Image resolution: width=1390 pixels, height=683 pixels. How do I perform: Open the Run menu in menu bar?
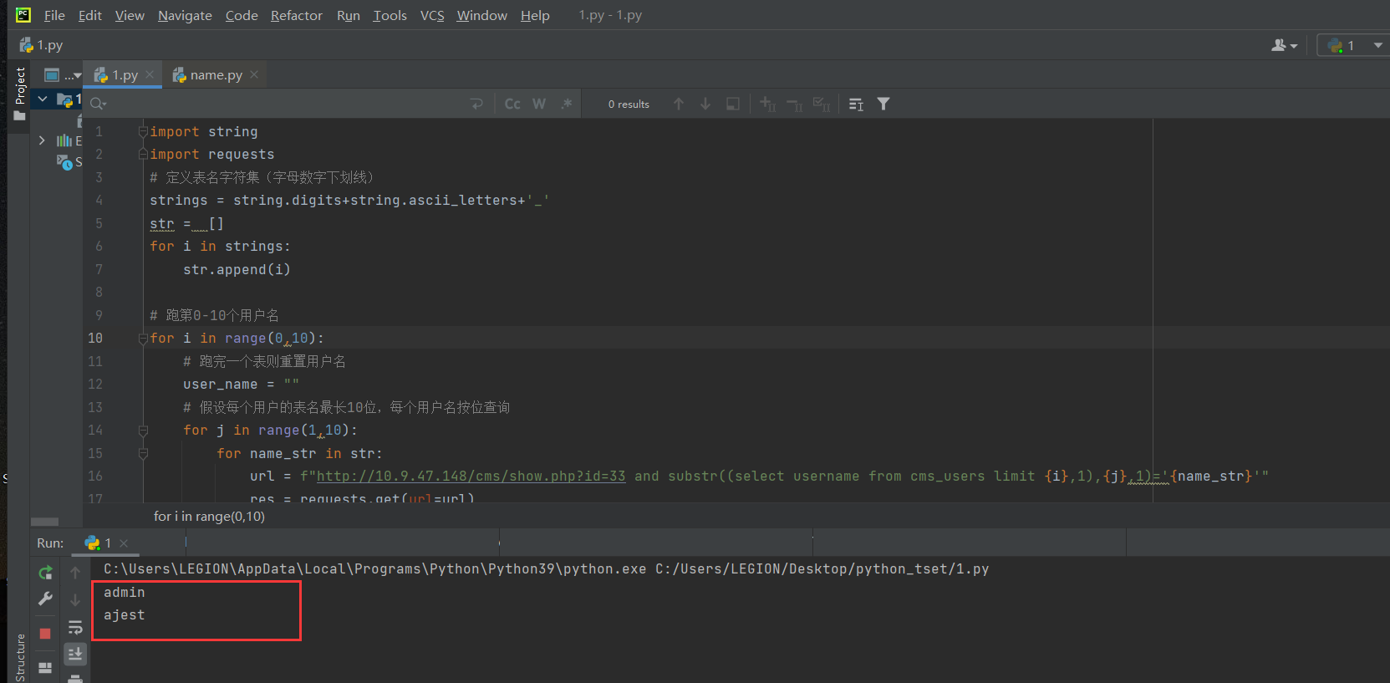click(x=349, y=15)
